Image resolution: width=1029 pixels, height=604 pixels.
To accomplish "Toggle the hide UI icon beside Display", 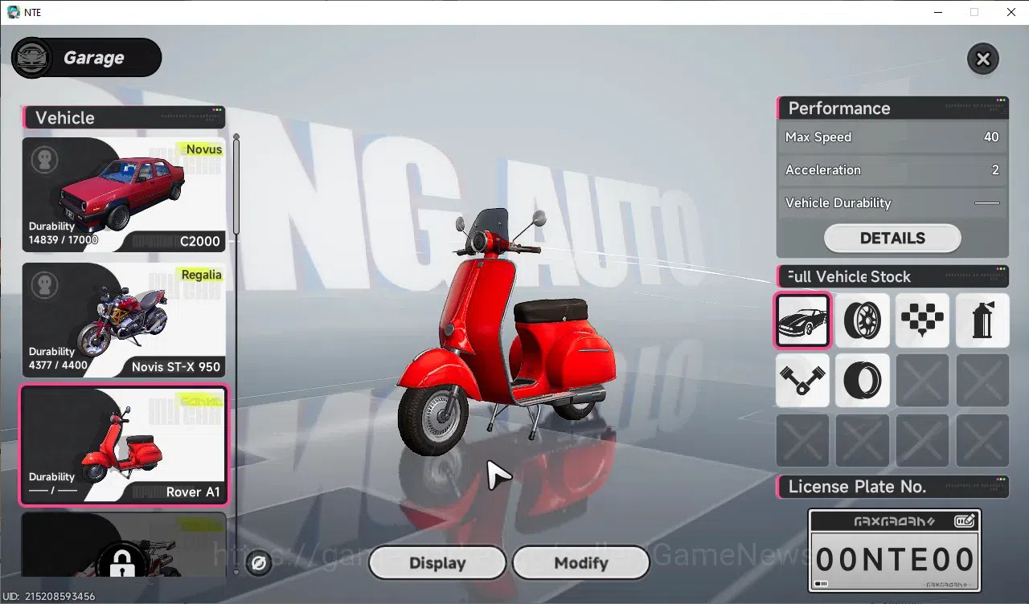I will [259, 563].
